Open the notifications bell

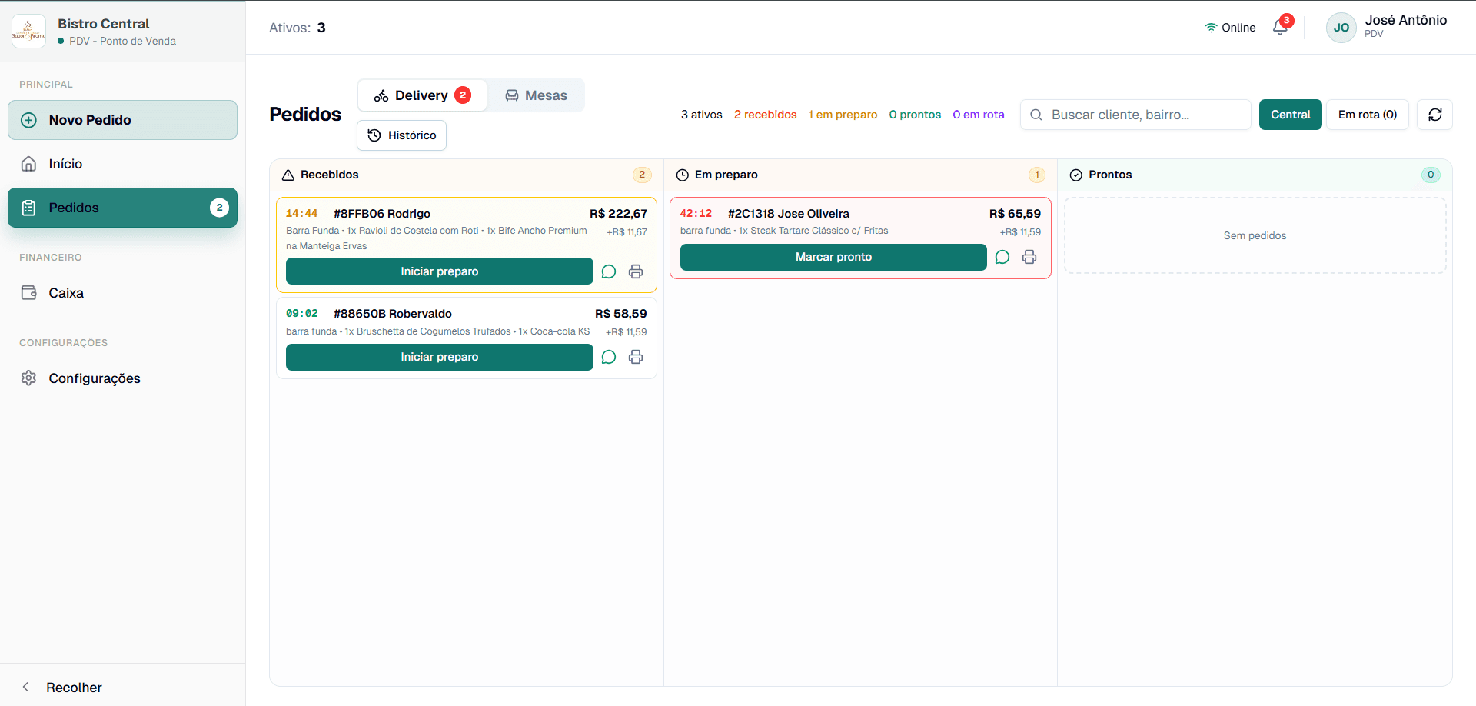click(x=1280, y=28)
